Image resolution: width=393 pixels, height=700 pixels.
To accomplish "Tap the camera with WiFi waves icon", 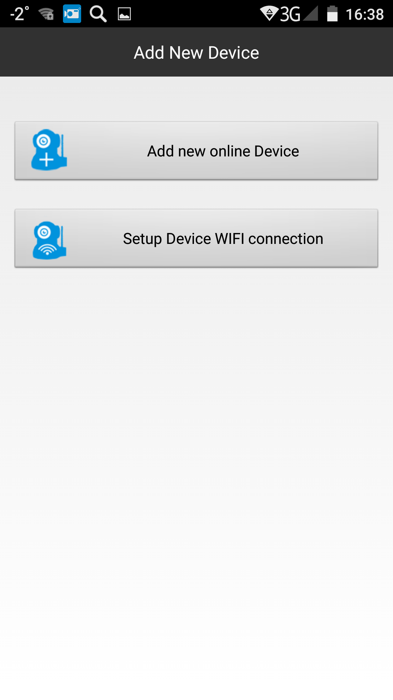I will point(49,240).
